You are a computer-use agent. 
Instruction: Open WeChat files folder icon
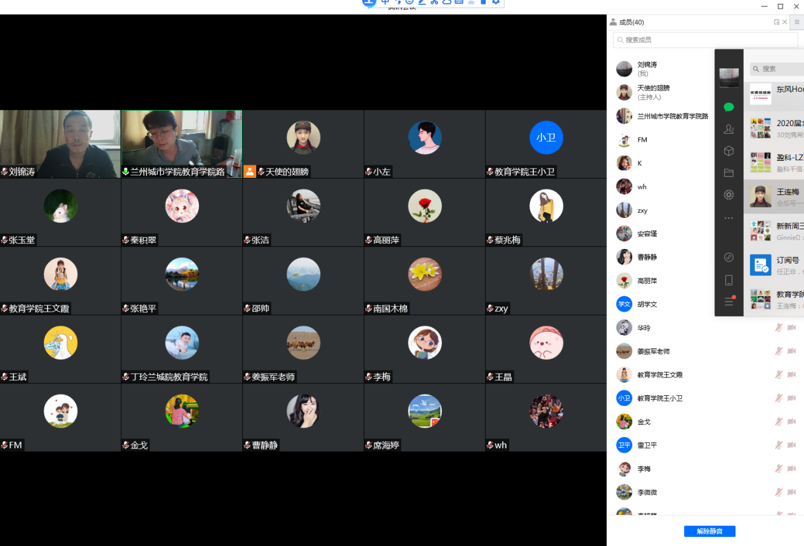click(x=729, y=173)
